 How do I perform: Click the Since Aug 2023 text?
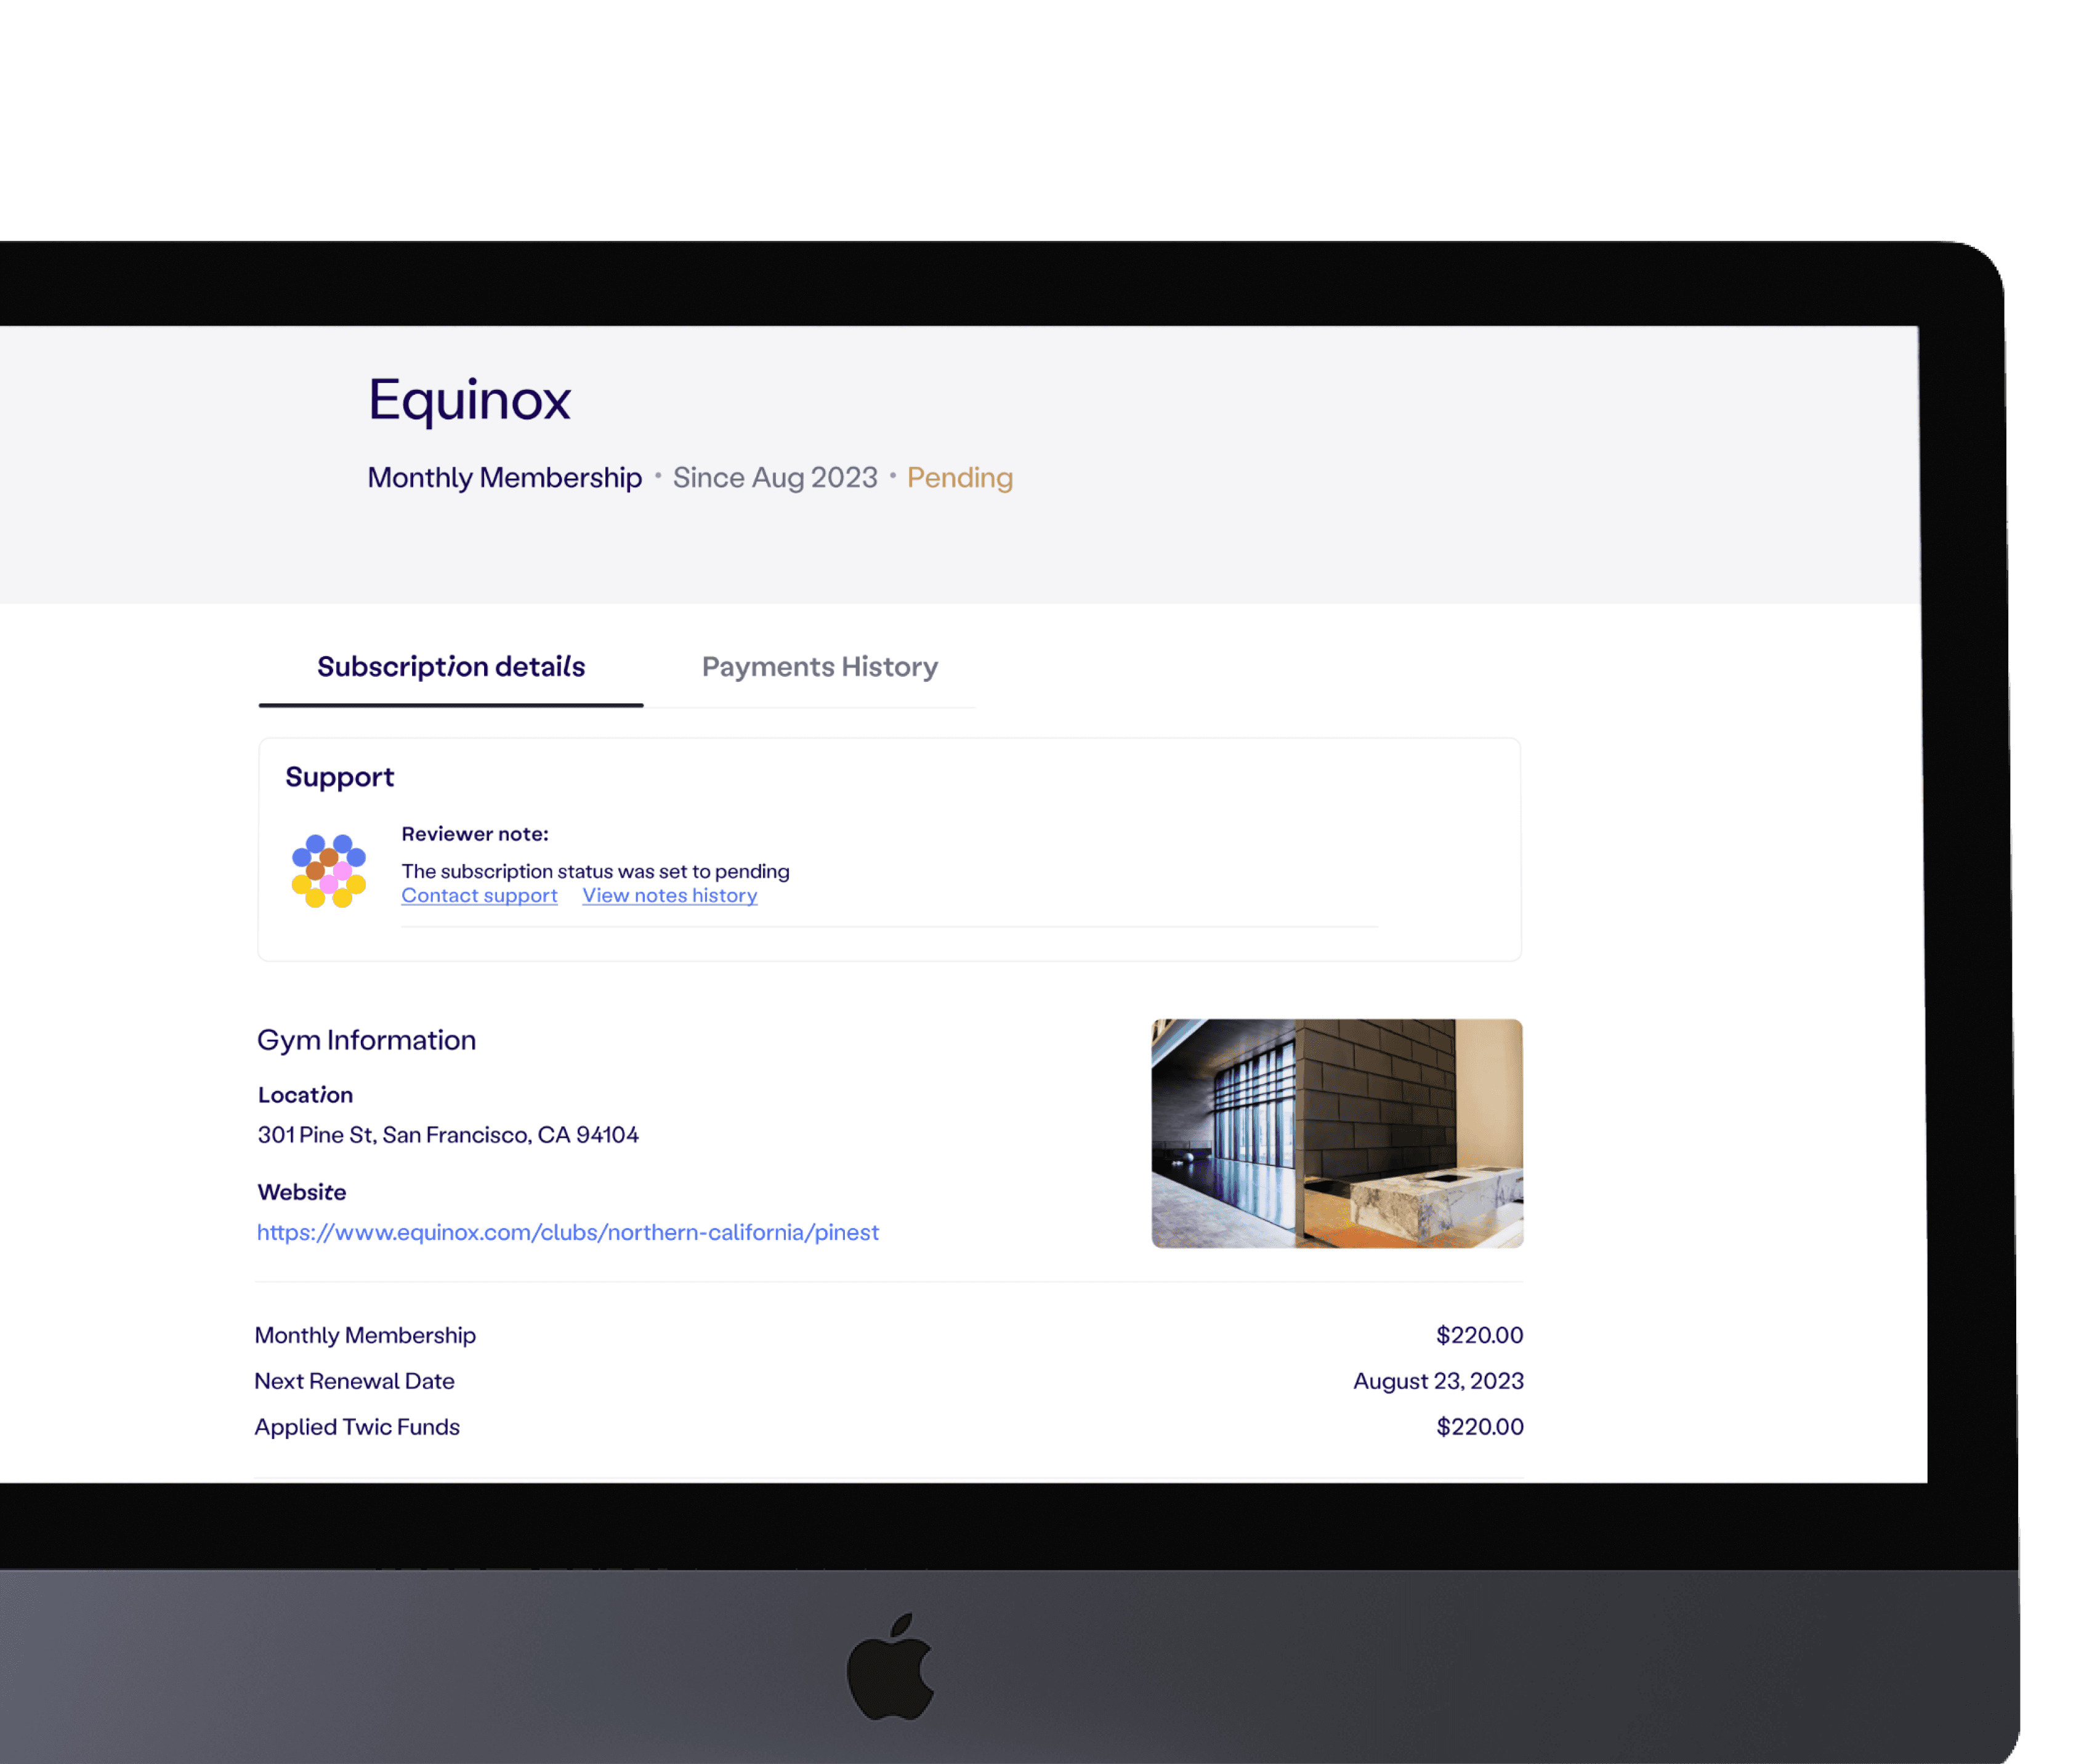coord(774,478)
